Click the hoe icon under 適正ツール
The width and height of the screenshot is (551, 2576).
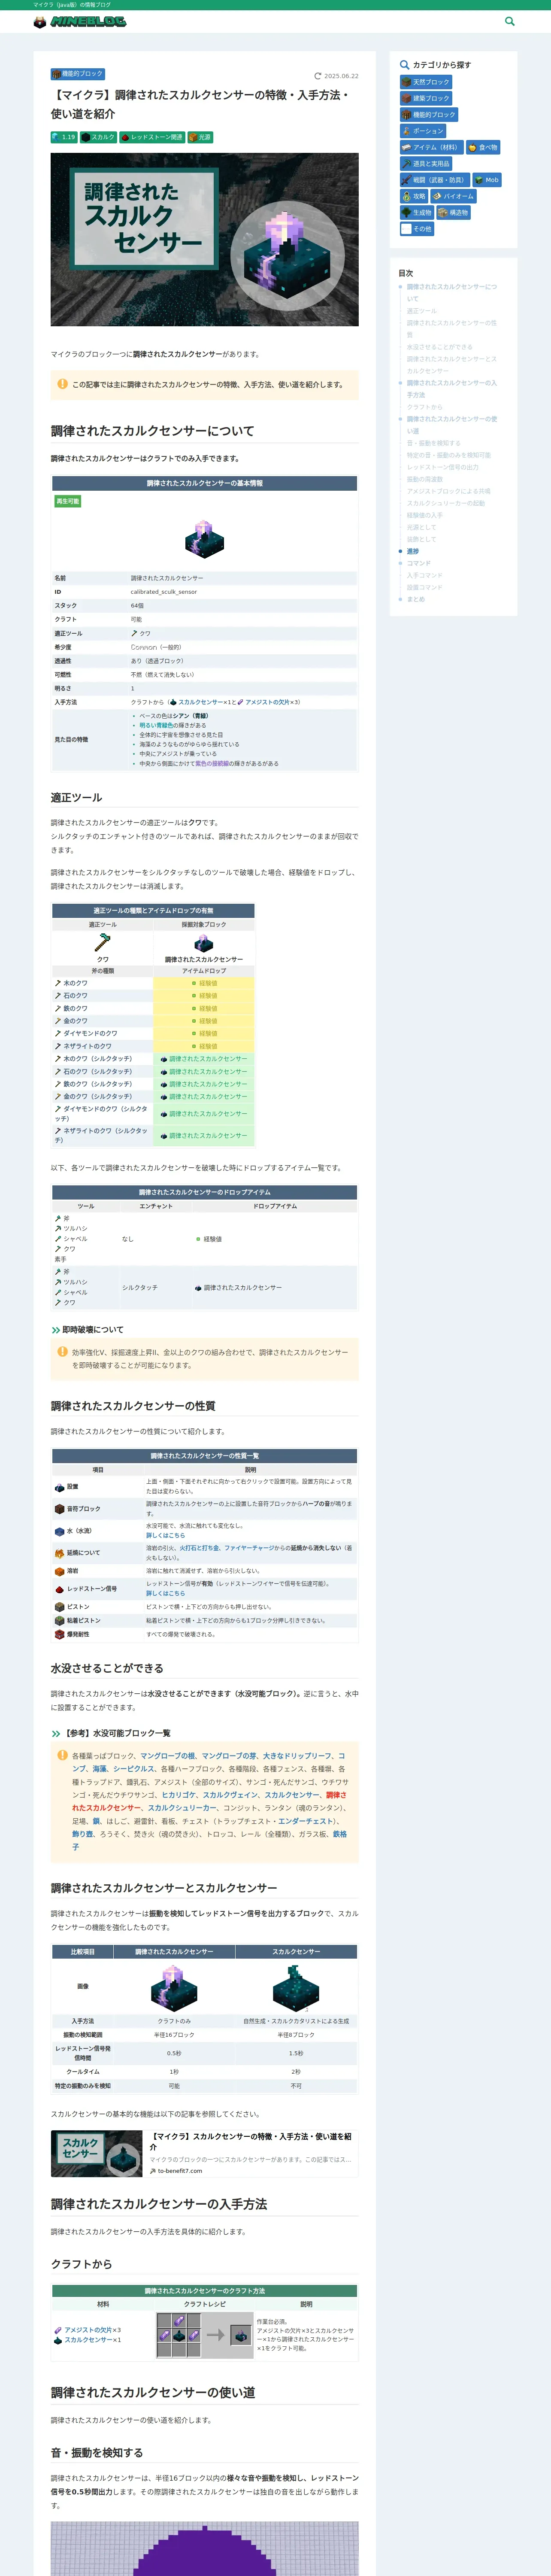(x=103, y=943)
